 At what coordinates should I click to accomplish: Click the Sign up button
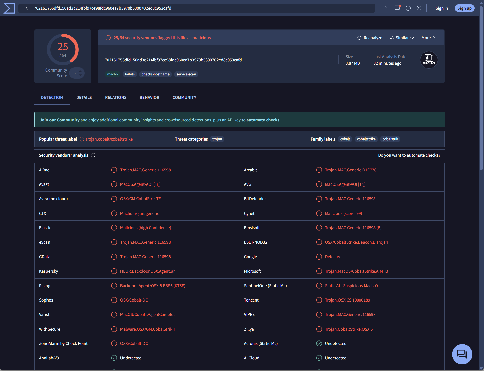click(464, 8)
